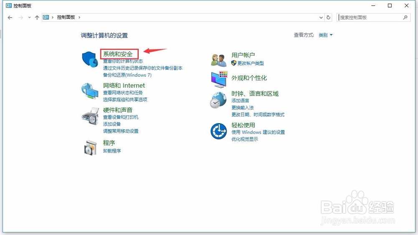Click the control panel icon in address bar
418x235 pixels.
pos(46,17)
